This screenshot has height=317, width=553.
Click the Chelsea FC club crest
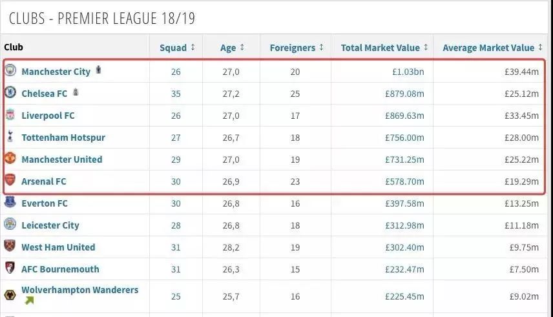coord(10,93)
